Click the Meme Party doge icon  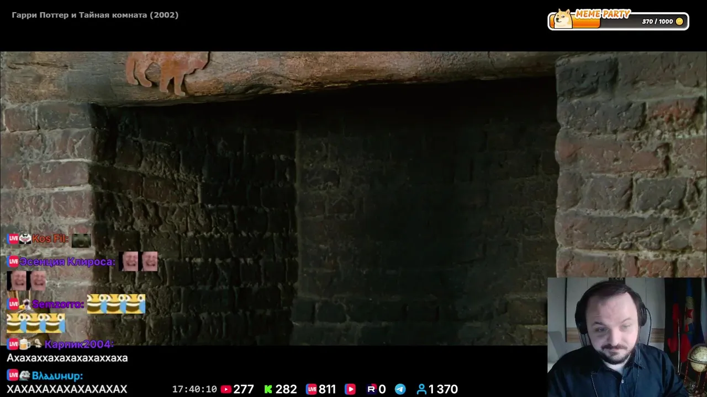coord(563,18)
